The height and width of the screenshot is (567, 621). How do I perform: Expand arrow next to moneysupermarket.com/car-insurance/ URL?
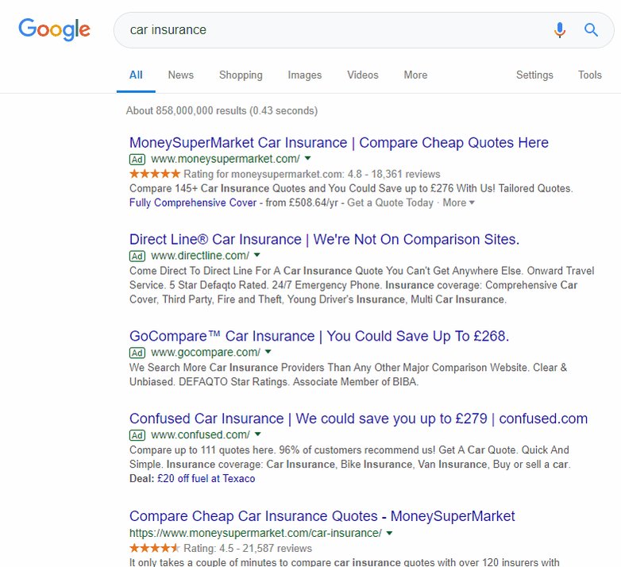[x=389, y=533]
